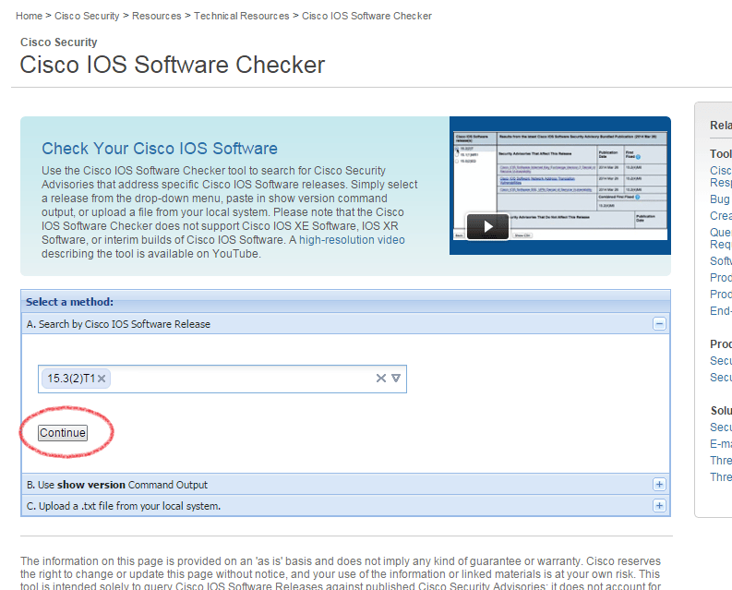The width and height of the screenshot is (732, 590).
Task: Click the B. Use show version Command Output header
Action: click(345, 485)
